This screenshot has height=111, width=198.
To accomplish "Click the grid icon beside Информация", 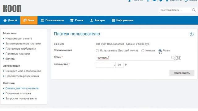I will click(x=113, y=20).
